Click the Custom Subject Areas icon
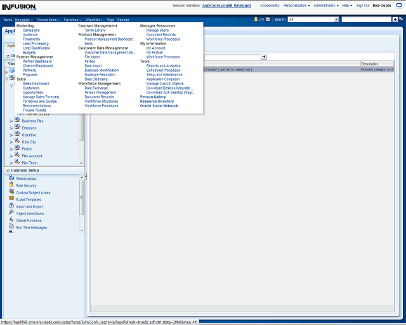 tap(11, 192)
